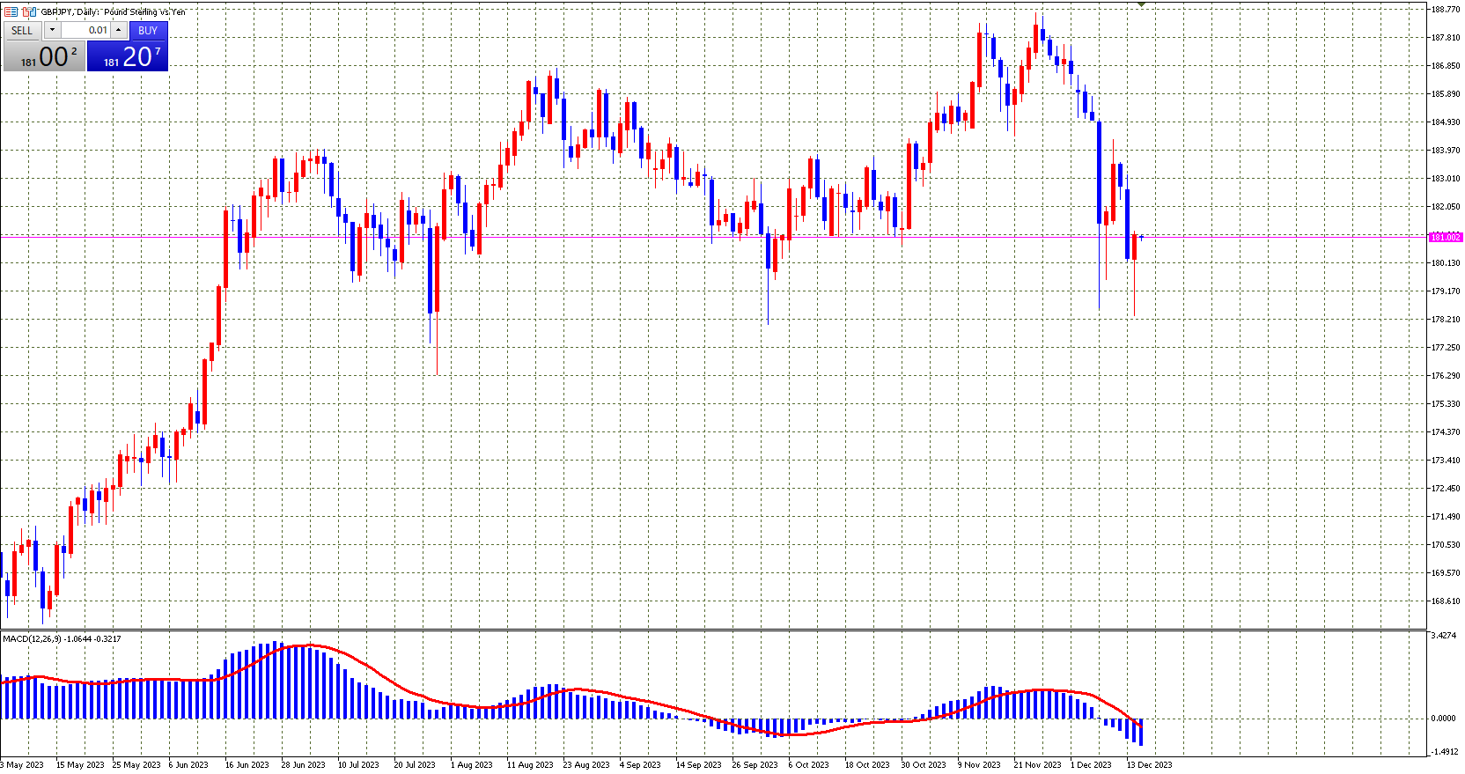Click the BUY button
1465x774 pixels.
[148, 30]
